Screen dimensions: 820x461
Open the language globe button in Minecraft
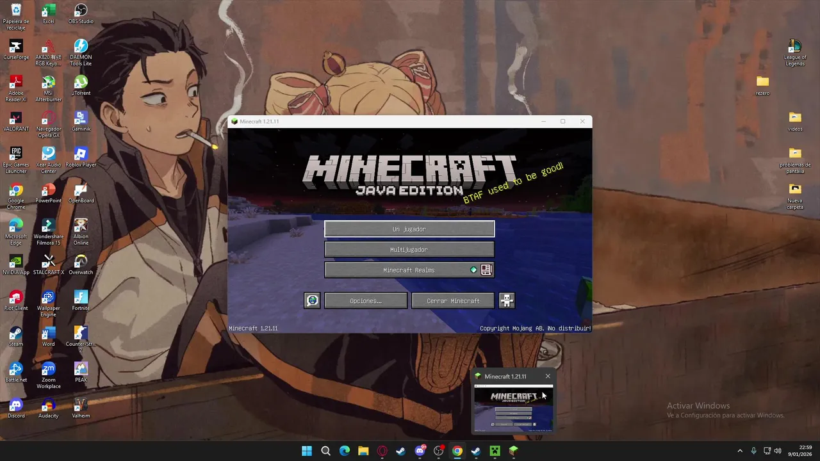click(x=312, y=300)
